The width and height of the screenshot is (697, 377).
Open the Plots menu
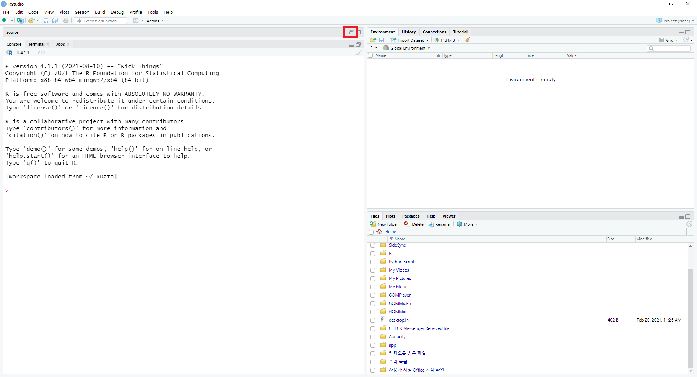tap(64, 12)
